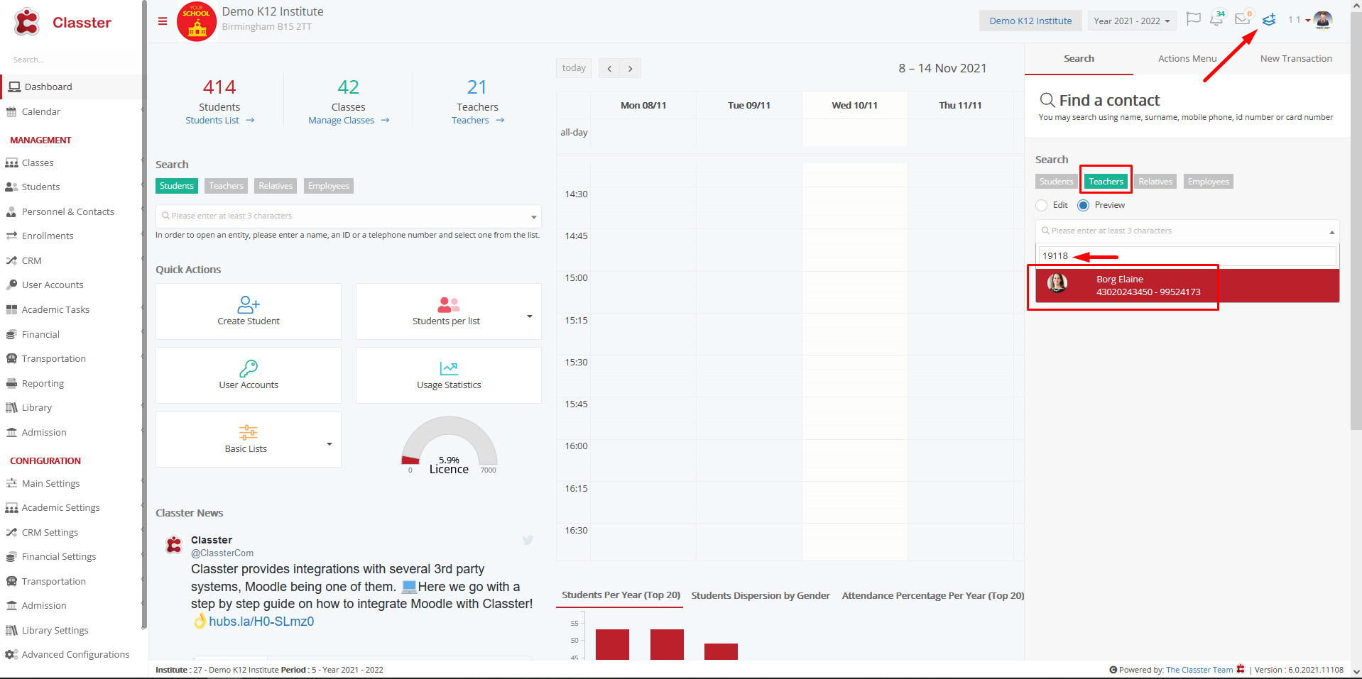Click the flag icon in header
The width and height of the screenshot is (1362, 679).
tap(1194, 19)
